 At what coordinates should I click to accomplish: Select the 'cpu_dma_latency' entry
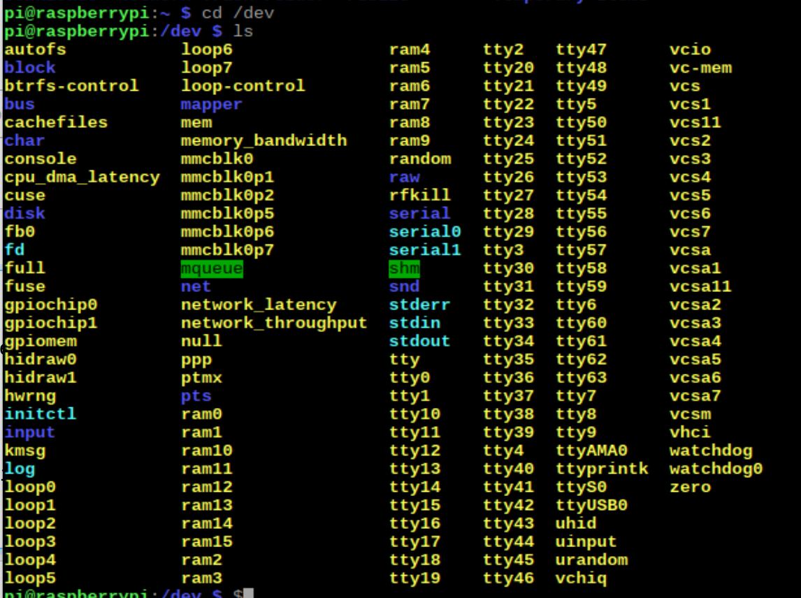[x=82, y=177]
